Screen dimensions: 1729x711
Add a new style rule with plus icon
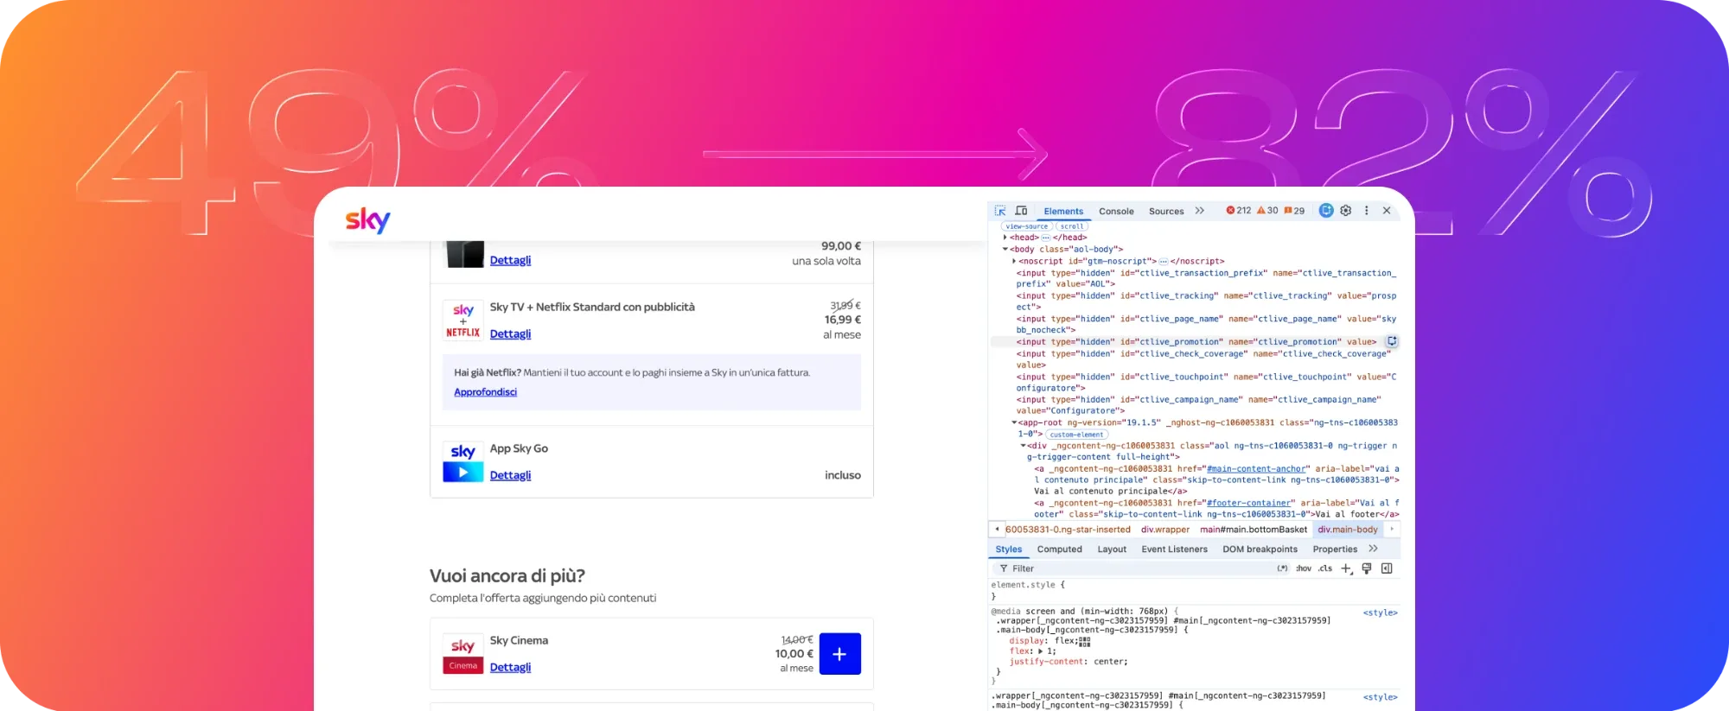click(x=1346, y=568)
